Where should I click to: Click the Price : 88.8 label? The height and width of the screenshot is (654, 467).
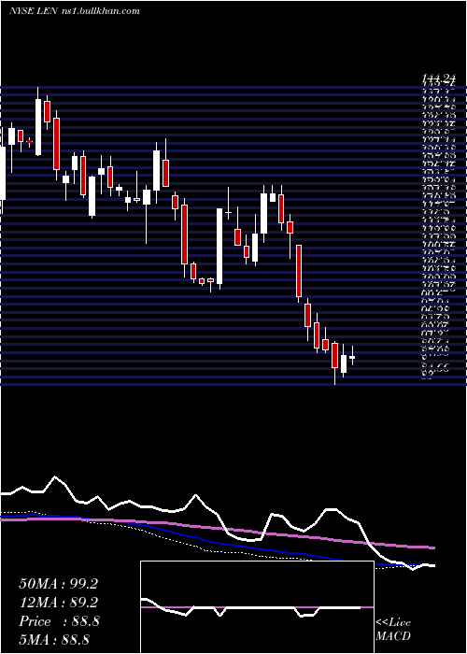[x=59, y=621]
